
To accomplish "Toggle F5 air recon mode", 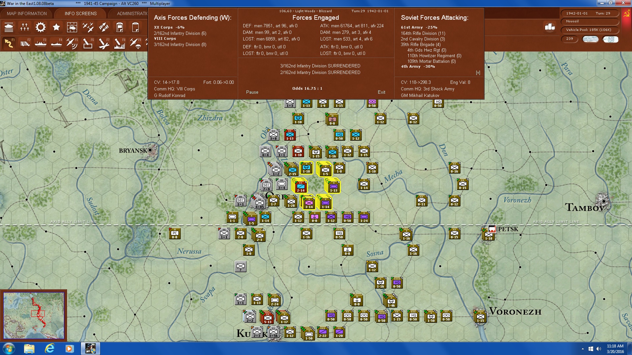I will [x=72, y=43].
